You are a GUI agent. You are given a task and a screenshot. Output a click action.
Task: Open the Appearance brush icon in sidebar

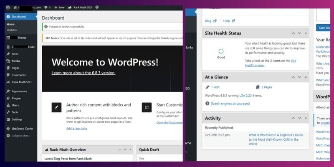[8, 91]
